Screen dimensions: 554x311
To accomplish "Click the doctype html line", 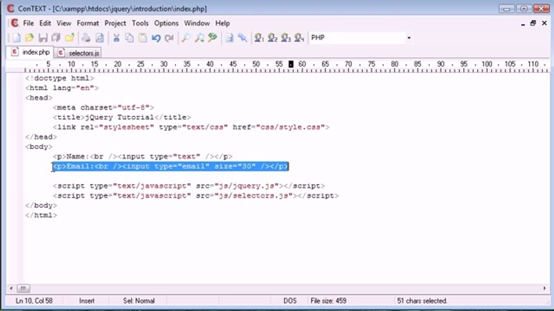I will 59,78.
